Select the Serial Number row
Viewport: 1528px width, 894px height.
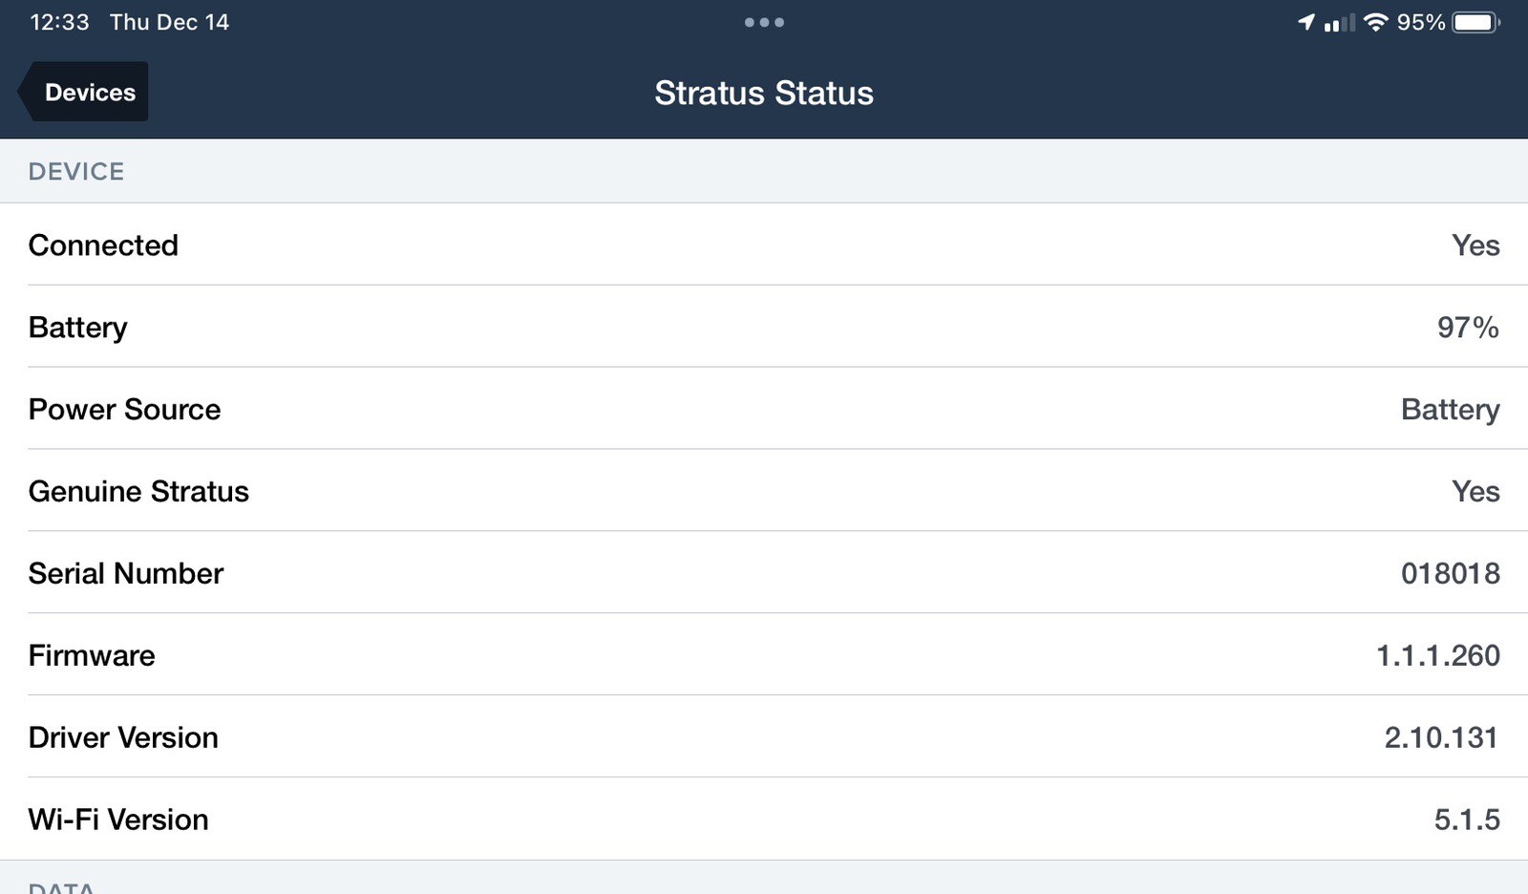coord(764,573)
